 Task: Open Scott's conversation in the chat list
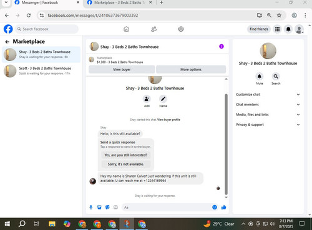pyautogui.click(x=41, y=71)
